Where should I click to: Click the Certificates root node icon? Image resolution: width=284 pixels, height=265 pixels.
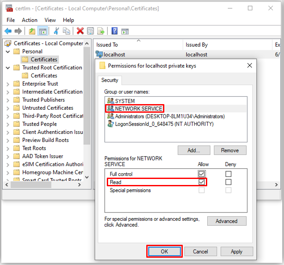pos(8,43)
